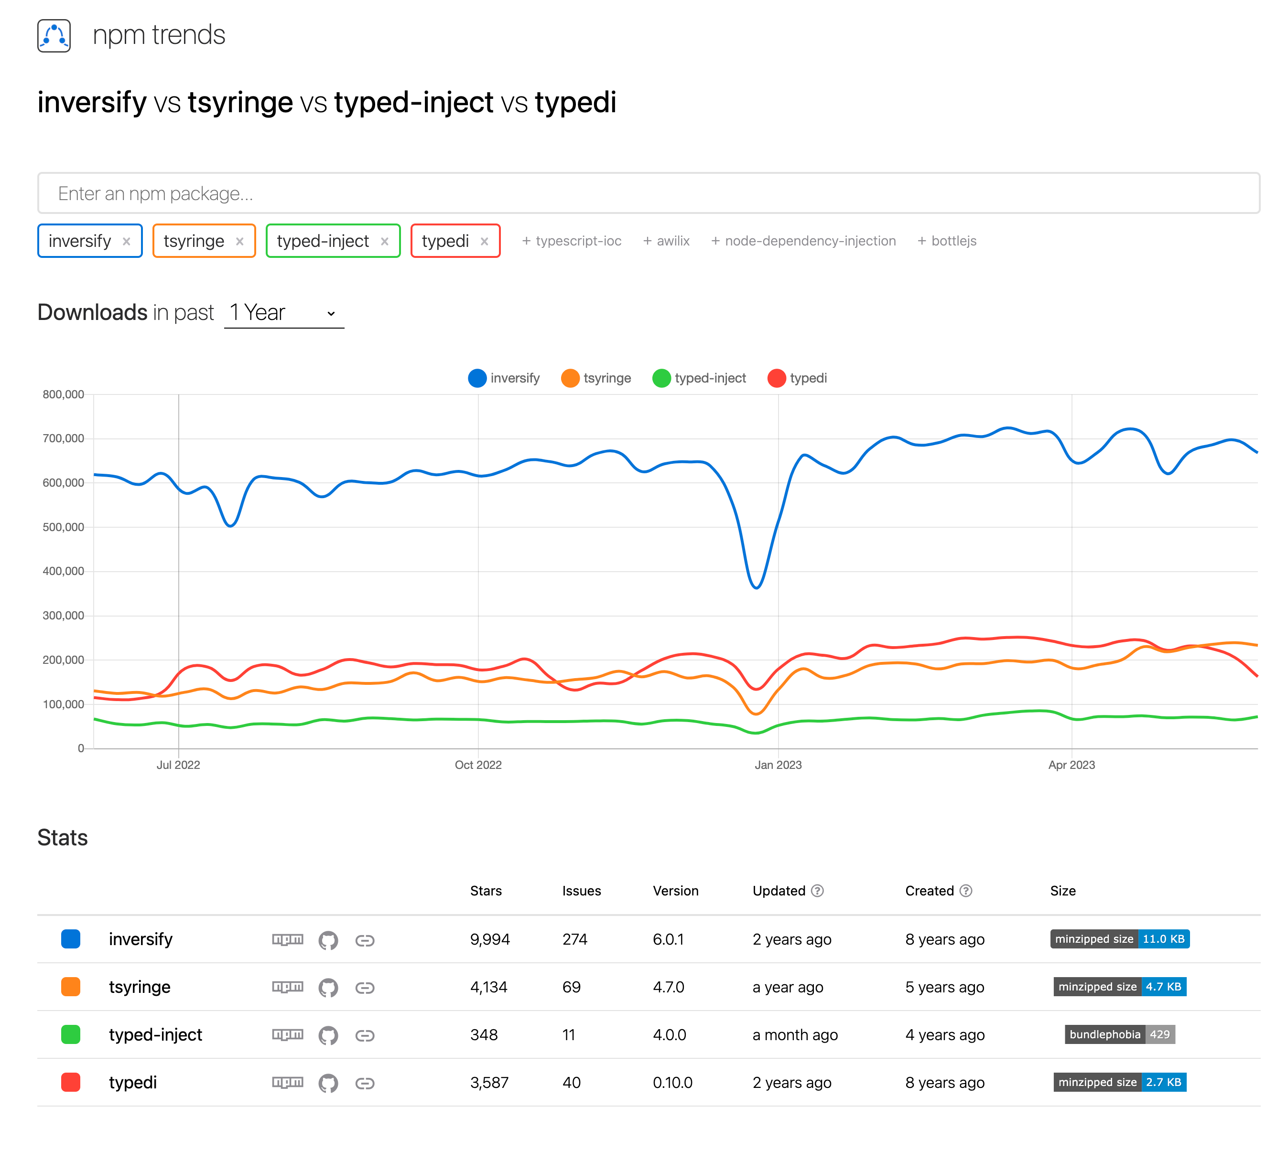Image resolution: width=1288 pixels, height=1150 pixels.
Task: Click the npm trends logo icon
Action: click(54, 35)
